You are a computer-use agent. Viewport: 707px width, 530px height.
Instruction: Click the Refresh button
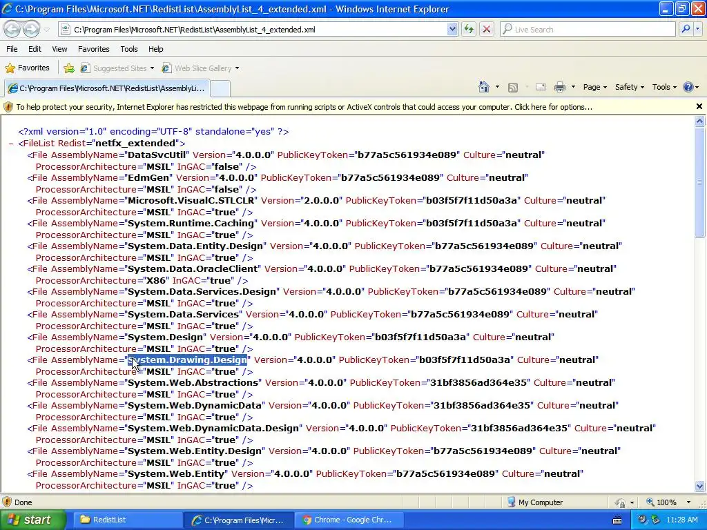(x=469, y=29)
